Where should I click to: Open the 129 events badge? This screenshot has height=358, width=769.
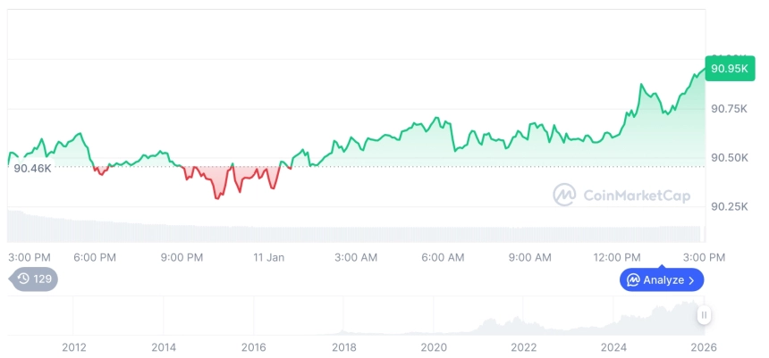coord(34,279)
